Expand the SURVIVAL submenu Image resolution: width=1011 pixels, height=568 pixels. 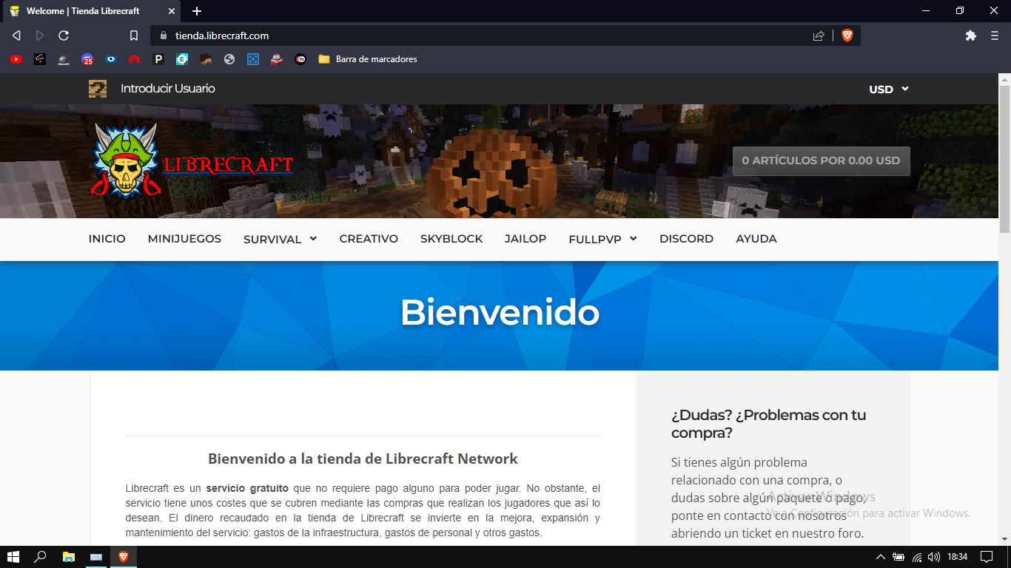tap(281, 239)
